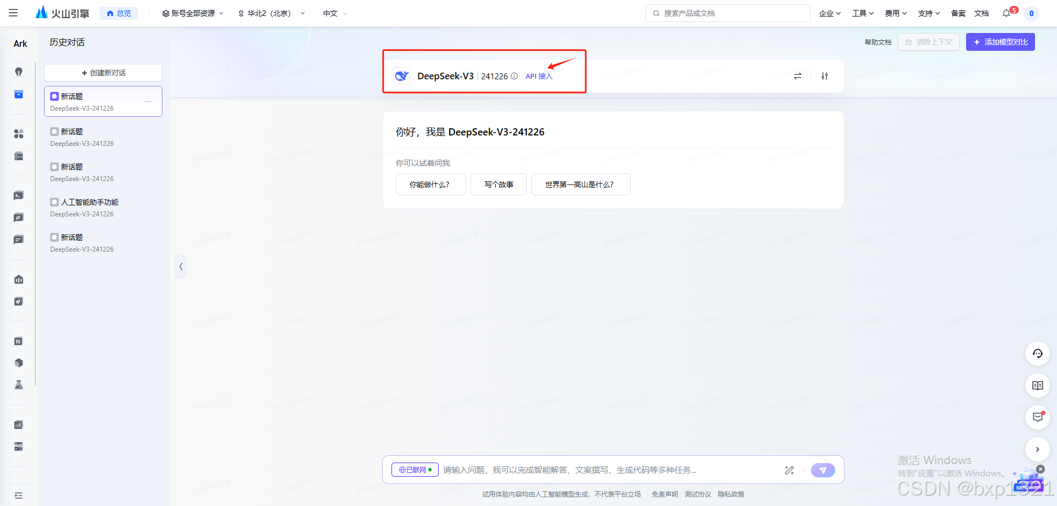Open the 人工智能助手功能 conversation
Image resolution: width=1057 pixels, height=506 pixels.
pyautogui.click(x=103, y=208)
